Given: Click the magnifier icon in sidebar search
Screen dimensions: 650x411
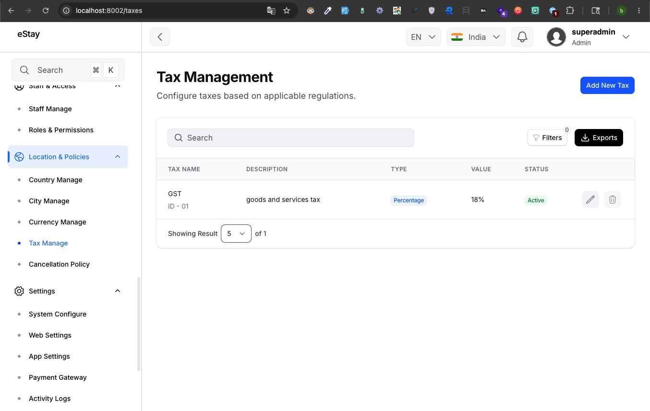Looking at the screenshot, I should 24,70.
